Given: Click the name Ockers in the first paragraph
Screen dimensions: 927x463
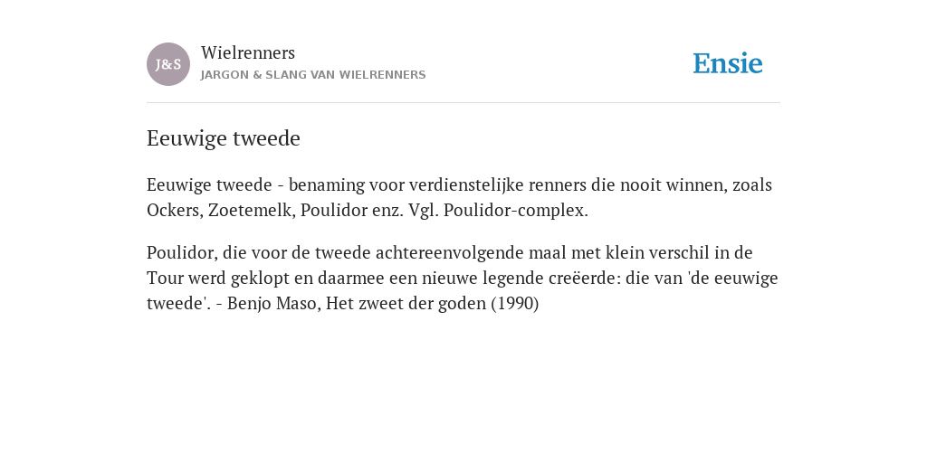Looking at the screenshot, I should (x=175, y=210).
